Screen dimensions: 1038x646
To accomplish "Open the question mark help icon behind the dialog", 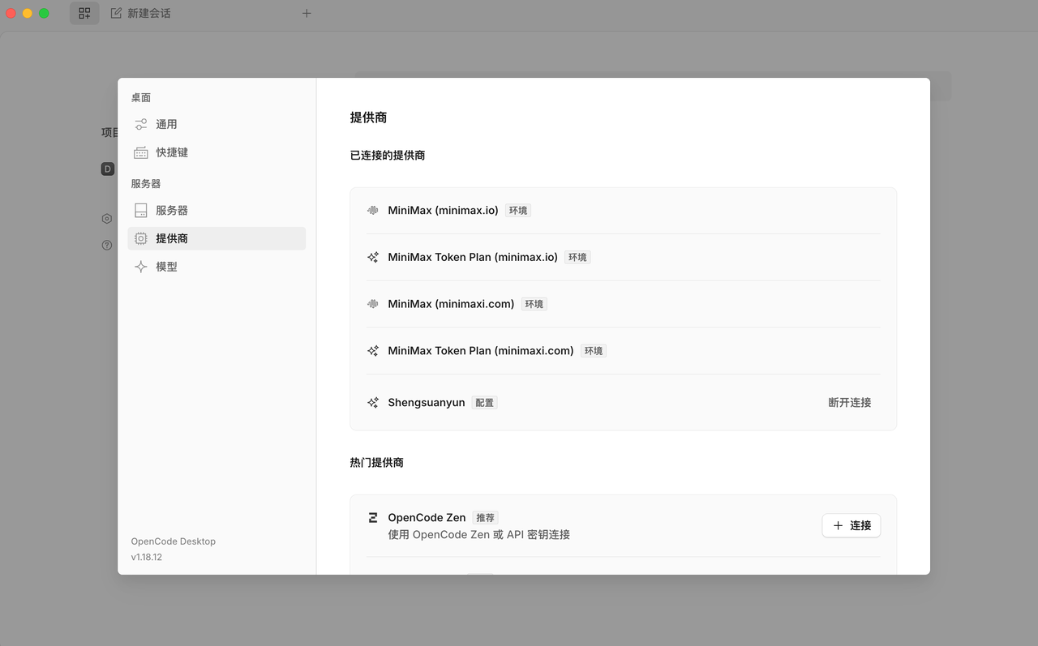I will [x=107, y=245].
